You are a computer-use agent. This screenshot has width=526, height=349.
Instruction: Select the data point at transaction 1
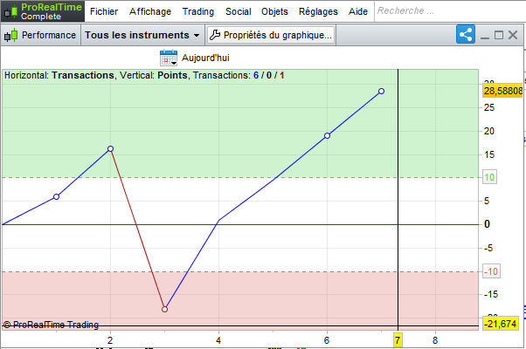[x=56, y=196]
